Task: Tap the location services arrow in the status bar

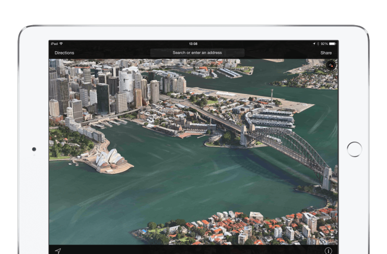Action: [314, 44]
